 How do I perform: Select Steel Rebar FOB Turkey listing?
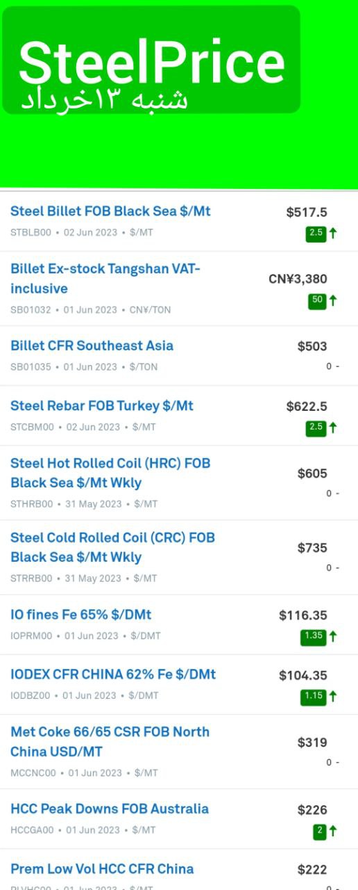tap(102, 405)
